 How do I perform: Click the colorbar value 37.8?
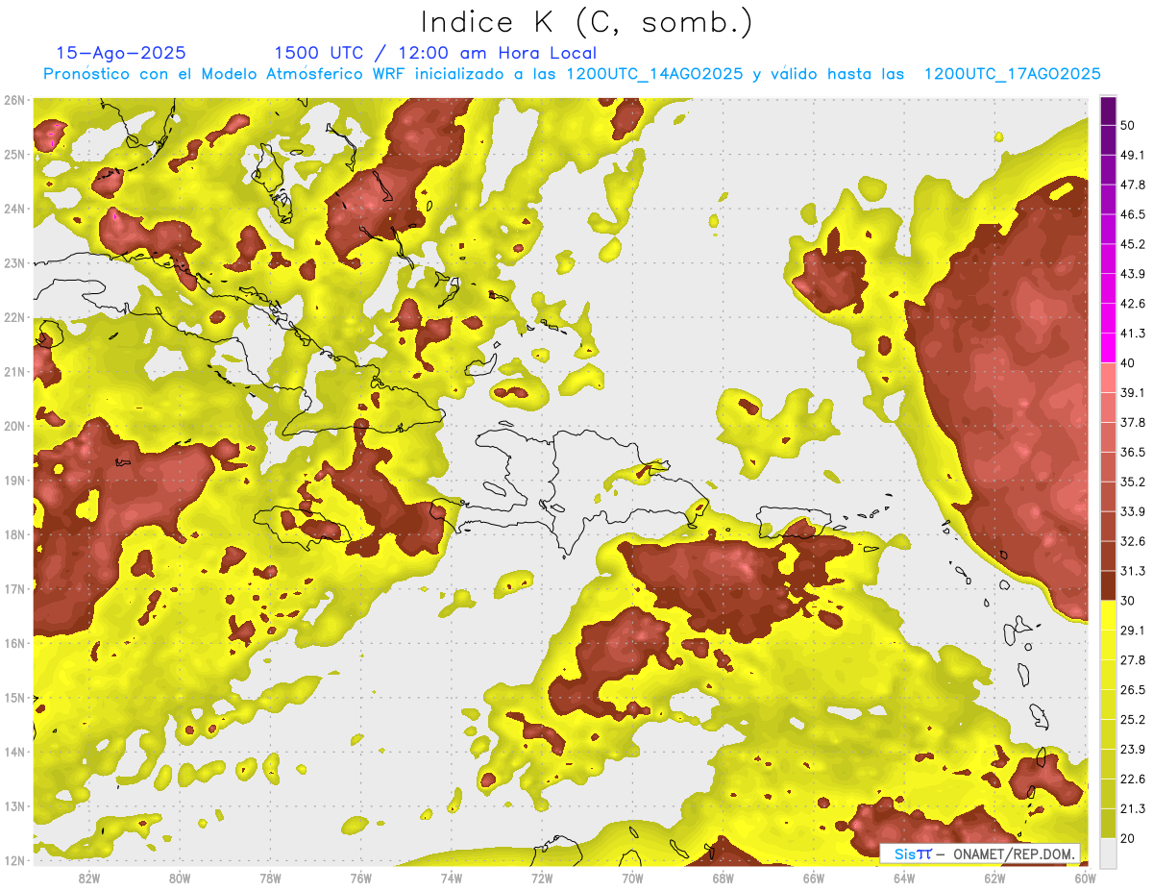[1133, 423]
